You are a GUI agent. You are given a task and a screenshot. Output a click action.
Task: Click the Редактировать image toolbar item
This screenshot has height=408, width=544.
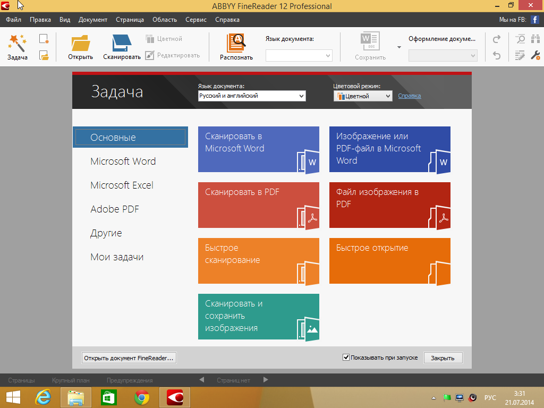[173, 55]
